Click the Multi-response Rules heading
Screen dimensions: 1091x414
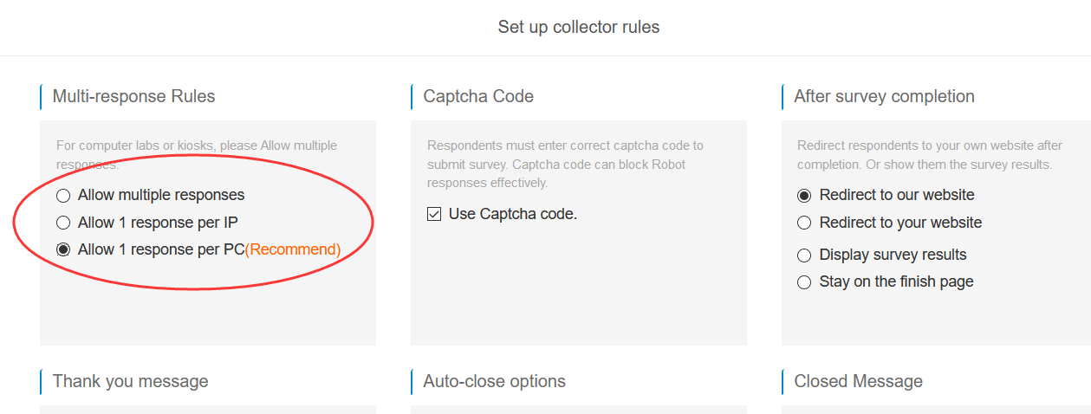(133, 97)
